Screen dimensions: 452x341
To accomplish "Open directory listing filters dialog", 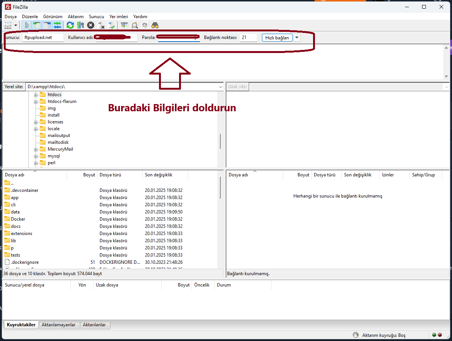I will (x=124, y=25).
